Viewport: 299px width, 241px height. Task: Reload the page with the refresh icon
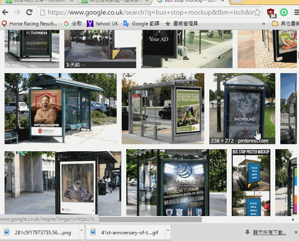pos(29,12)
